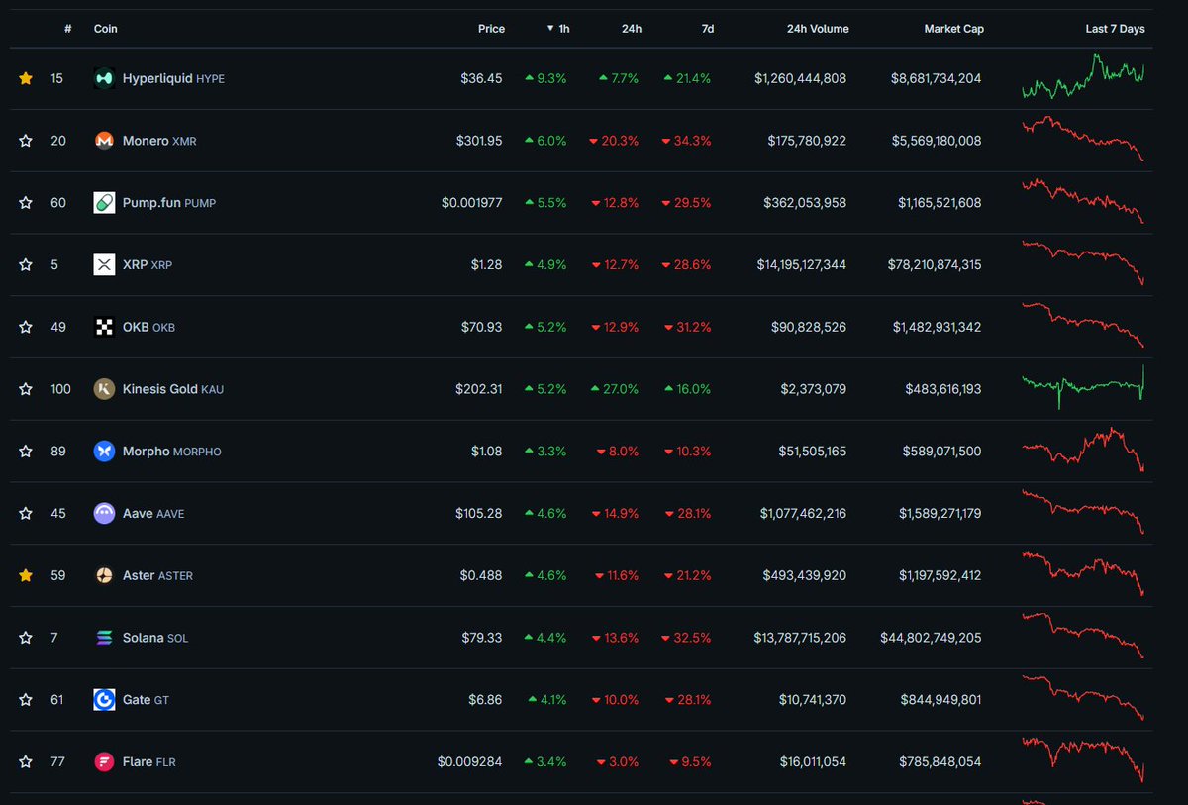Unfavorite Hyperliquid using its gold star
The height and width of the screenshot is (805, 1188).
pyautogui.click(x=26, y=78)
